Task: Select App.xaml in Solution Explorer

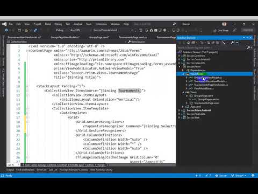Action: 195,107
